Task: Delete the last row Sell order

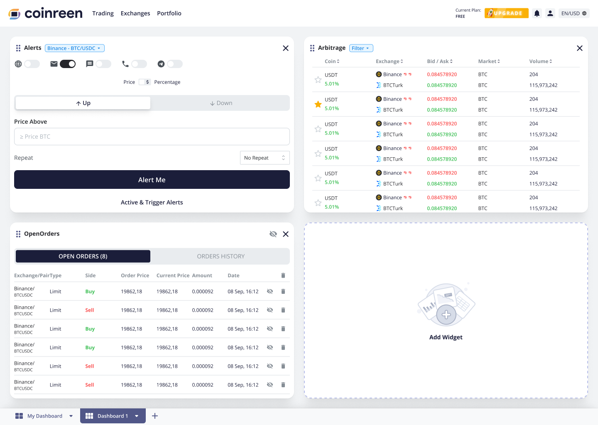Action: pyautogui.click(x=283, y=385)
